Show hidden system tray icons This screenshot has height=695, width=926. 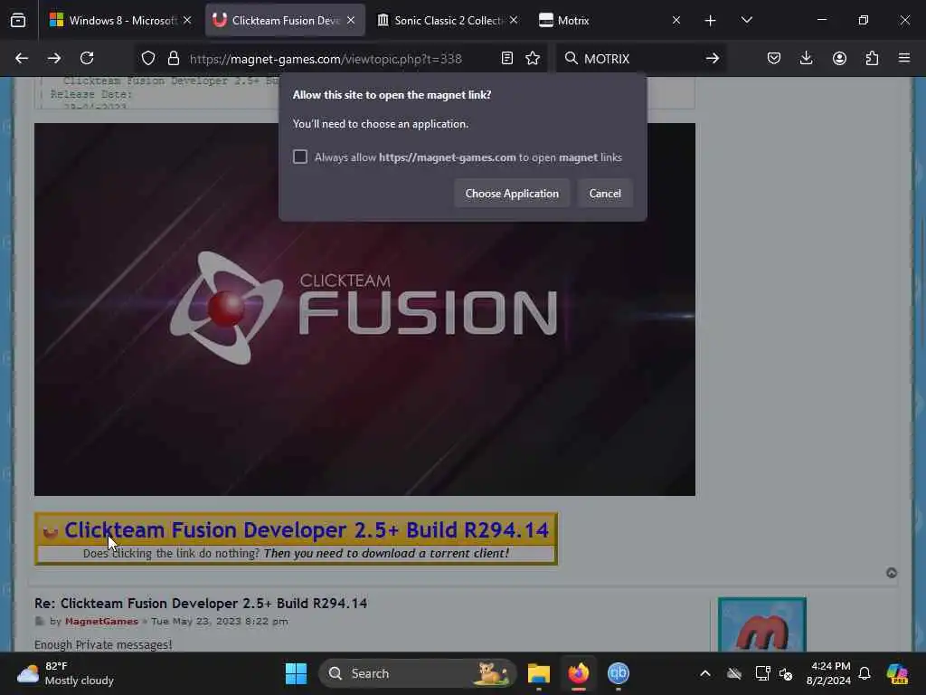click(x=705, y=673)
